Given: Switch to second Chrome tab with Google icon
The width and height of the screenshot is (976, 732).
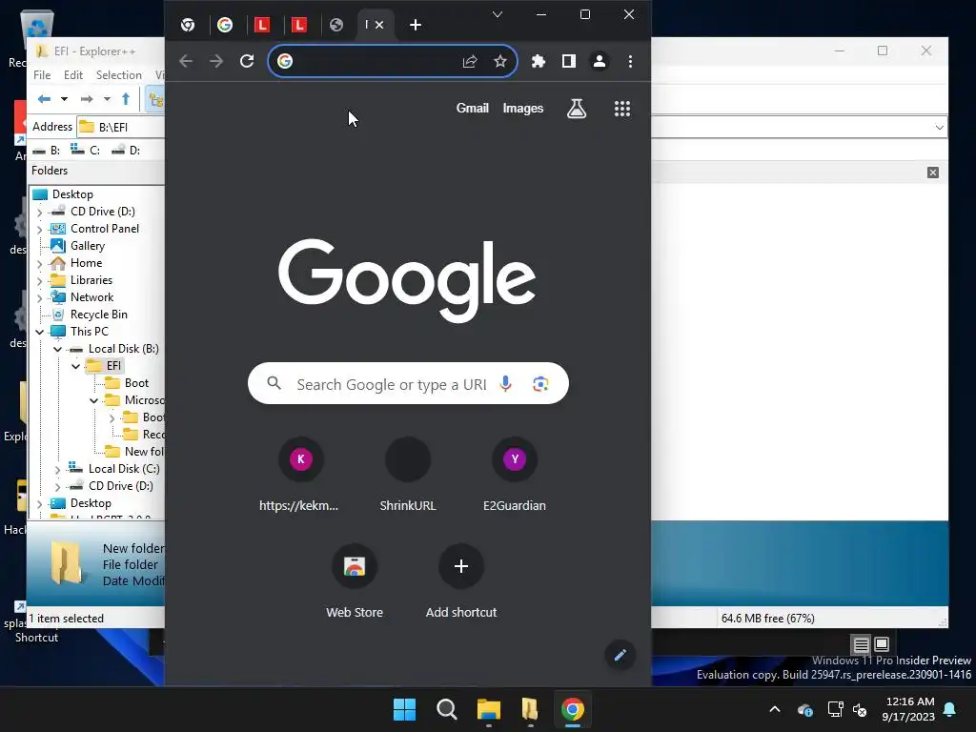Looking at the screenshot, I should (x=225, y=25).
